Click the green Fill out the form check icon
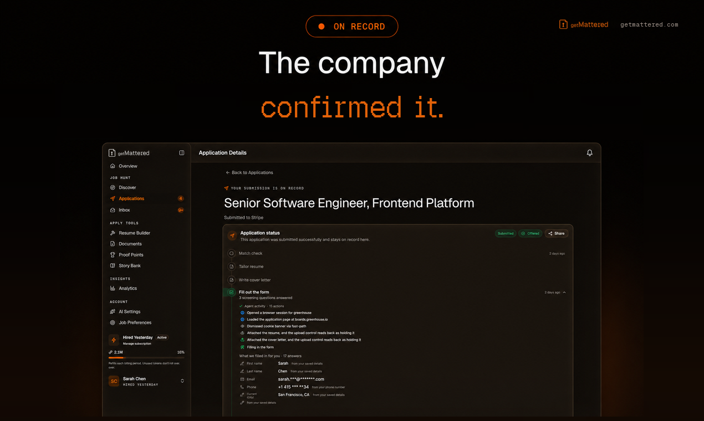 tap(232, 292)
